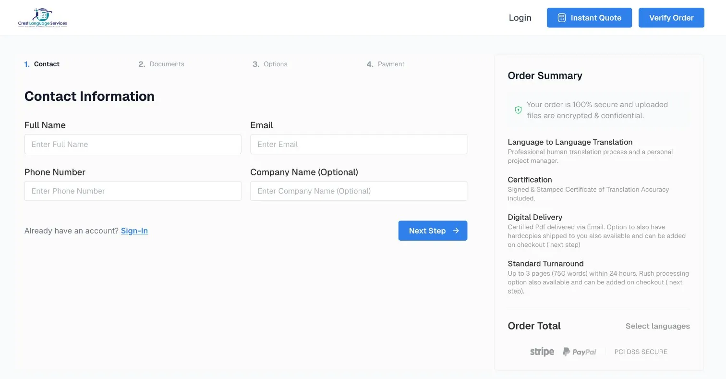Click the PCI DSS SECURE text

pos(641,352)
